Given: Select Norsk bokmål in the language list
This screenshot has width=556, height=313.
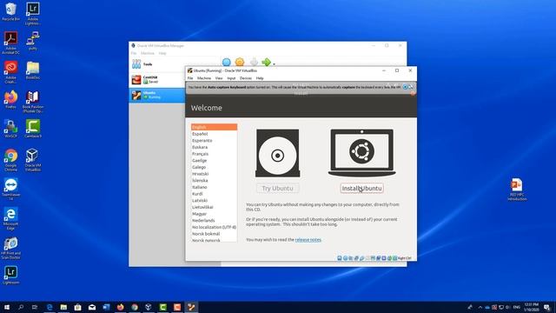Looking at the screenshot, I should pyautogui.click(x=214, y=234).
